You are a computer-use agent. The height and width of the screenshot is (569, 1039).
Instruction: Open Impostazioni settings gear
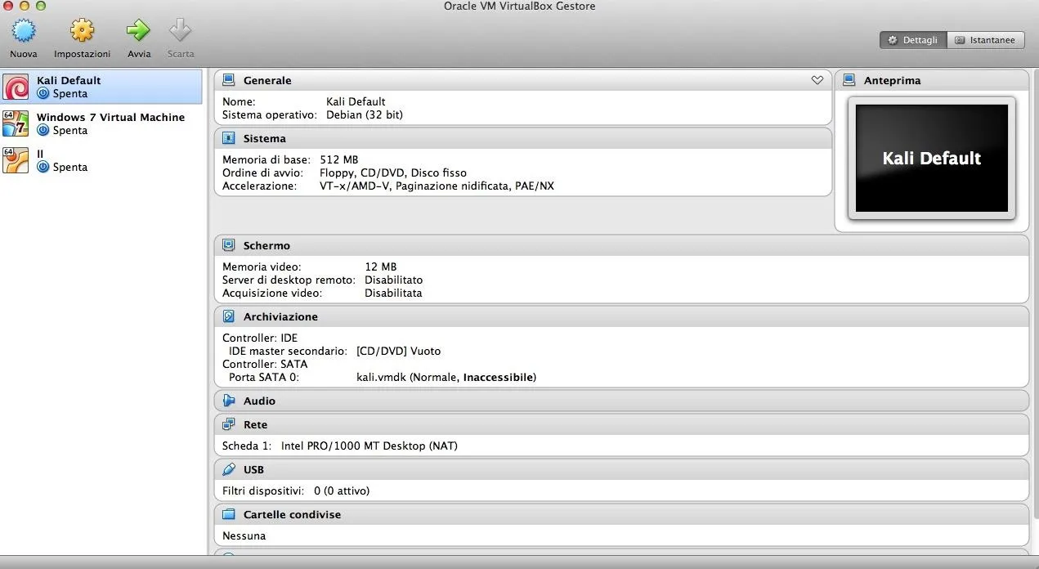coord(82,31)
